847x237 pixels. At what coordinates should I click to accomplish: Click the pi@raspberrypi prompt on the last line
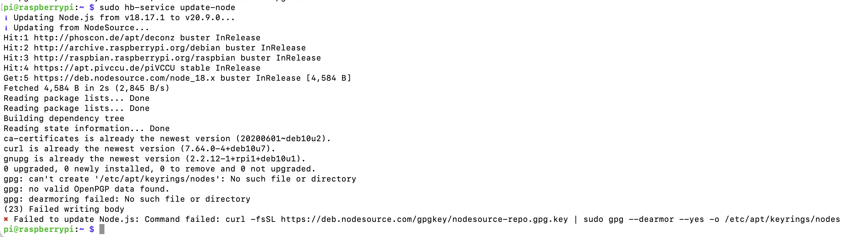point(39,229)
